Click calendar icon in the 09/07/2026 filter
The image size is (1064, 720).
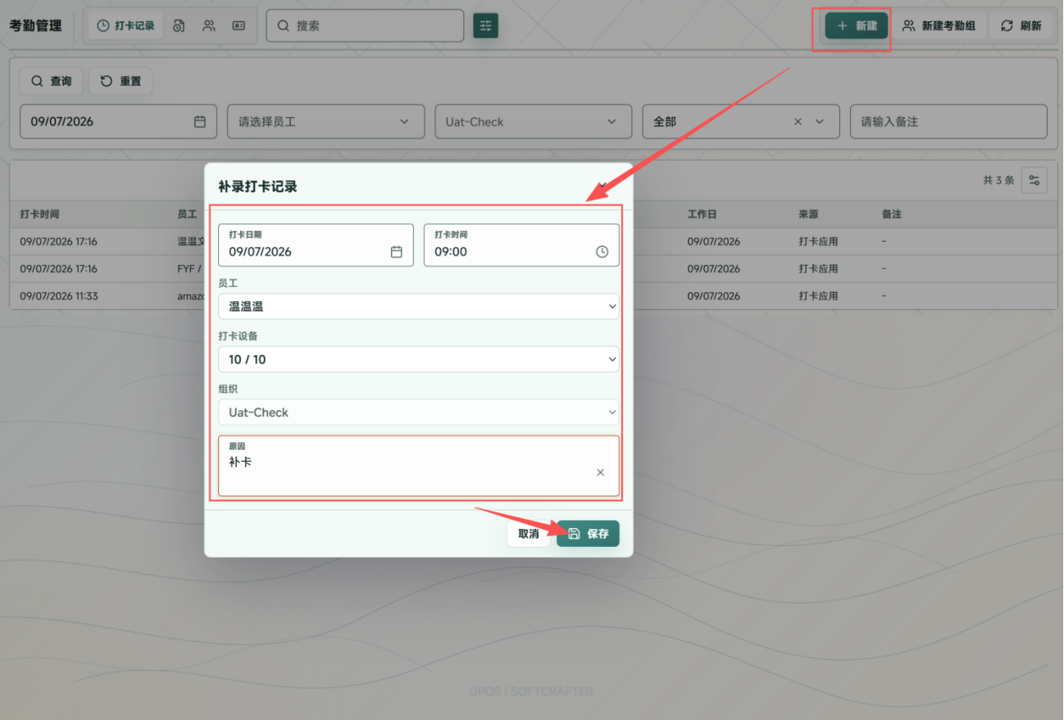pos(200,121)
